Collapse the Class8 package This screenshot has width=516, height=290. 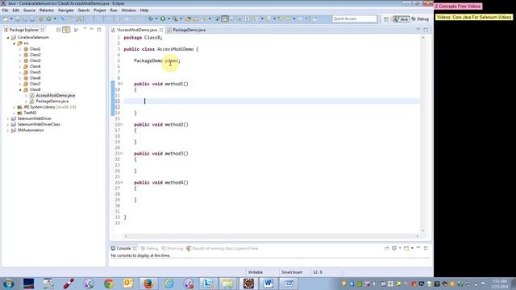pyautogui.click(x=20, y=89)
